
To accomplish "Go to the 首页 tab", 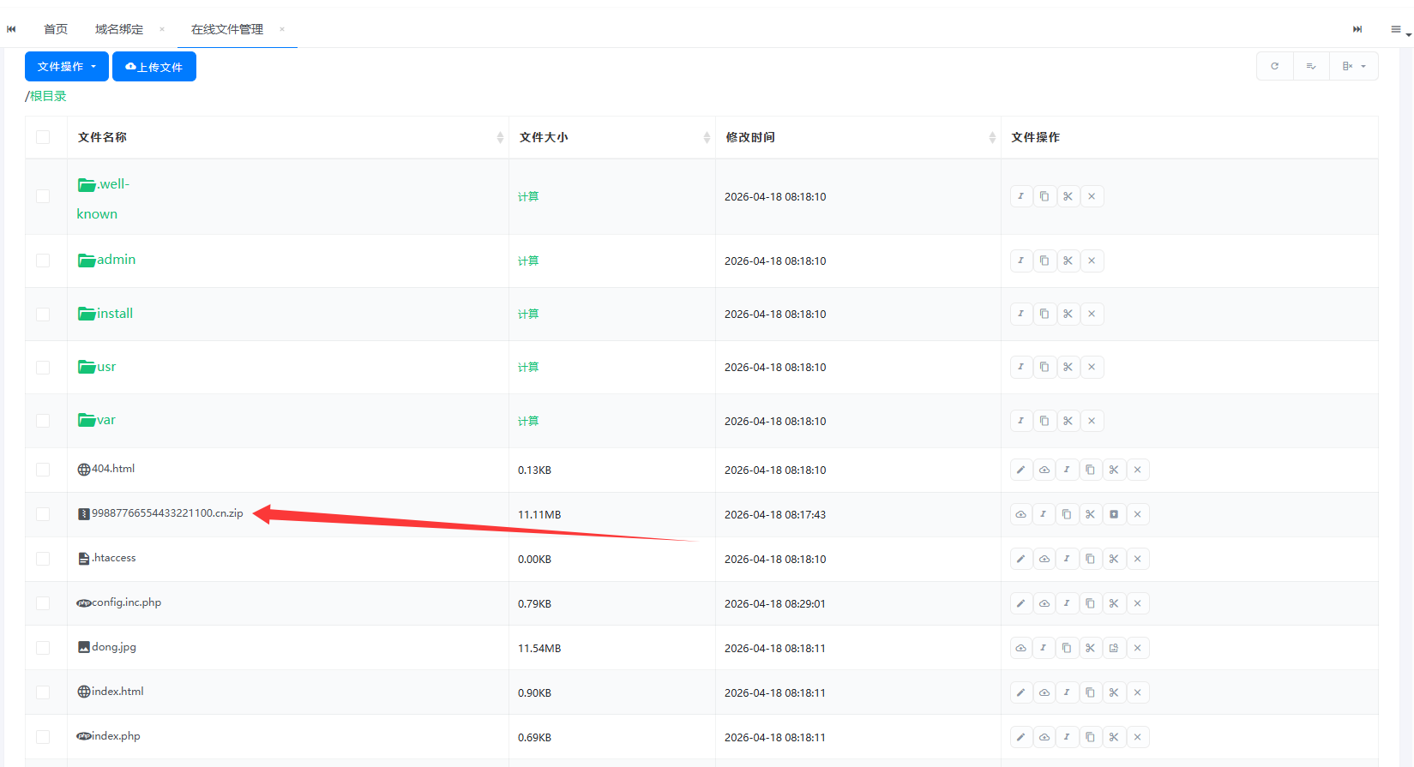I will point(56,29).
